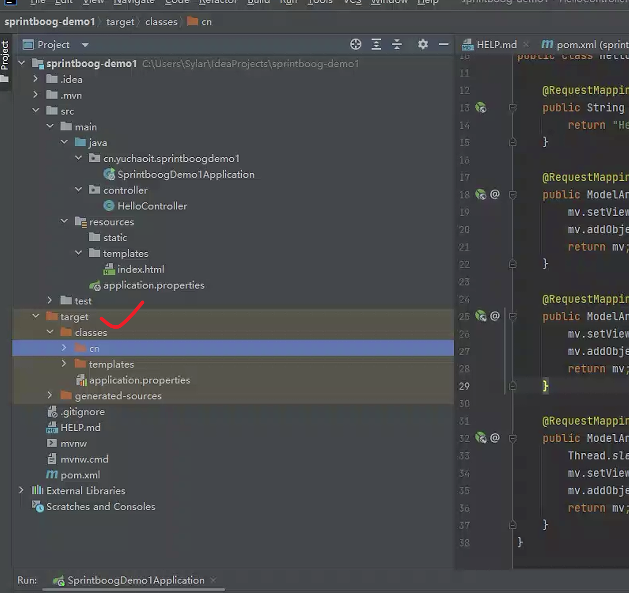Open the Project view dropdown arrow
This screenshot has width=629, height=593.
pos(85,45)
